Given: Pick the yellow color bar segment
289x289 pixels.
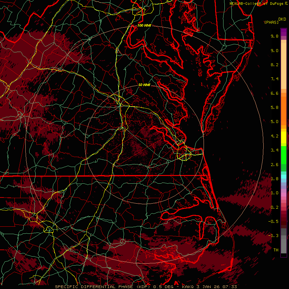Looking at the screenshot, I should point(284,137).
